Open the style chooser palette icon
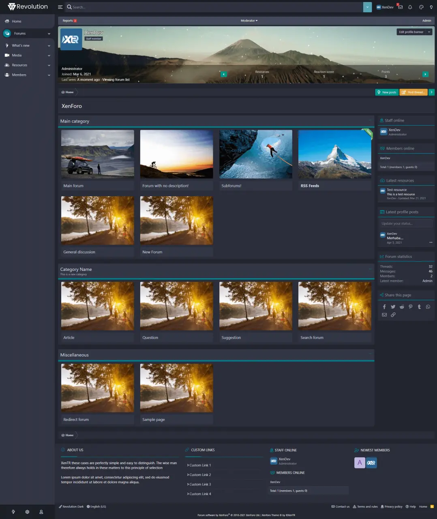The height and width of the screenshot is (519, 437). [421, 7]
